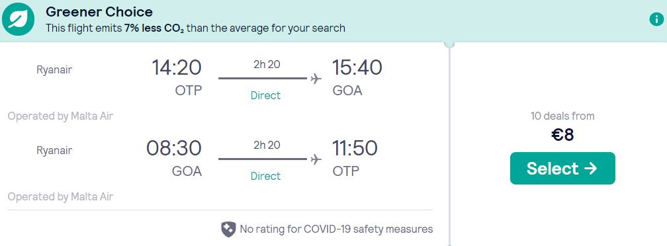The width and height of the screenshot is (667, 246).
Task: Click the 10 deals from text
Action: click(562, 116)
